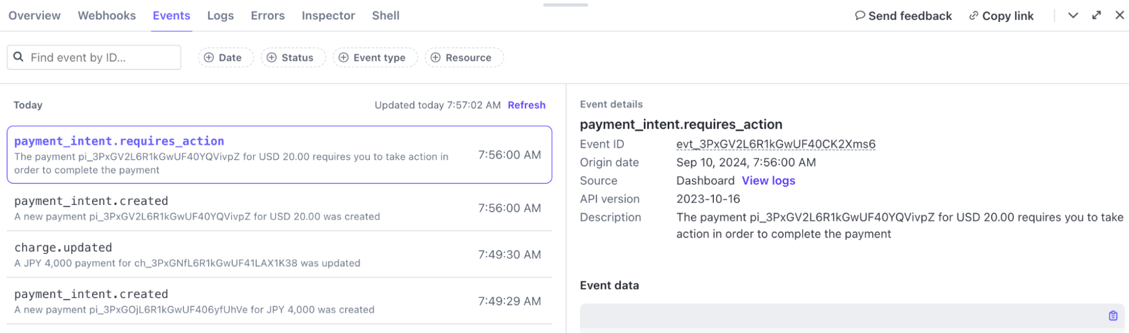Image resolution: width=1129 pixels, height=333 pixels.
Task: Open the Logs tab
Action: tap(220, 16)
